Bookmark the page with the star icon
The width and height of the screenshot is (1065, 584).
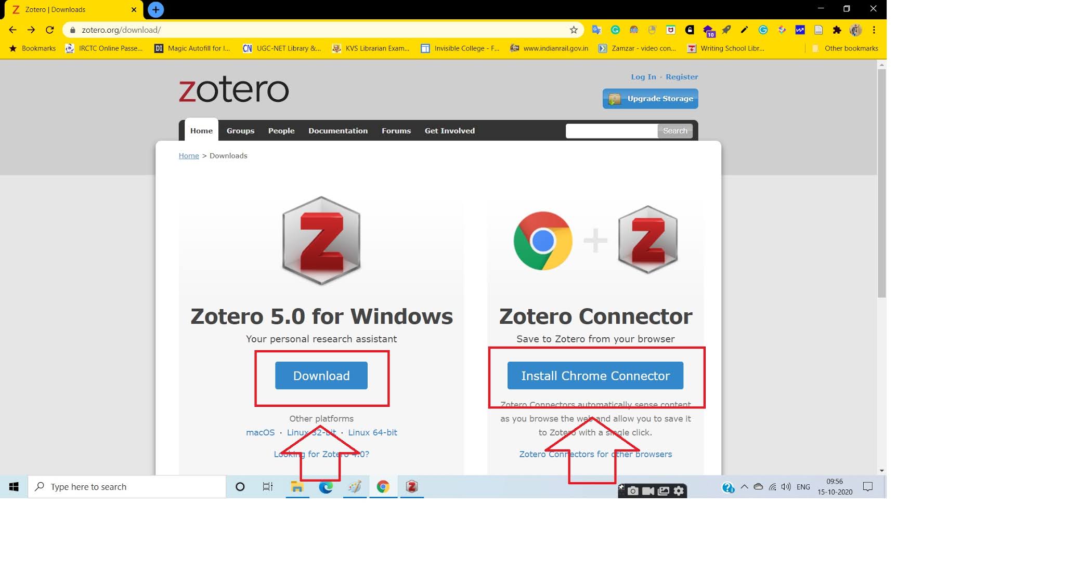tap(574, 30)
